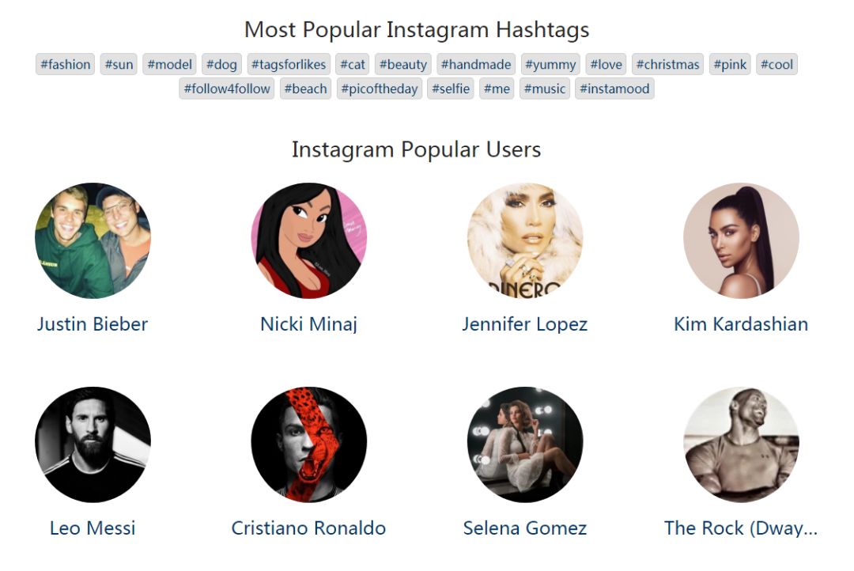Screen dimensions: 854x571
Task: Choose the #christmas hashtag tag
Action: tap(667, 64)
